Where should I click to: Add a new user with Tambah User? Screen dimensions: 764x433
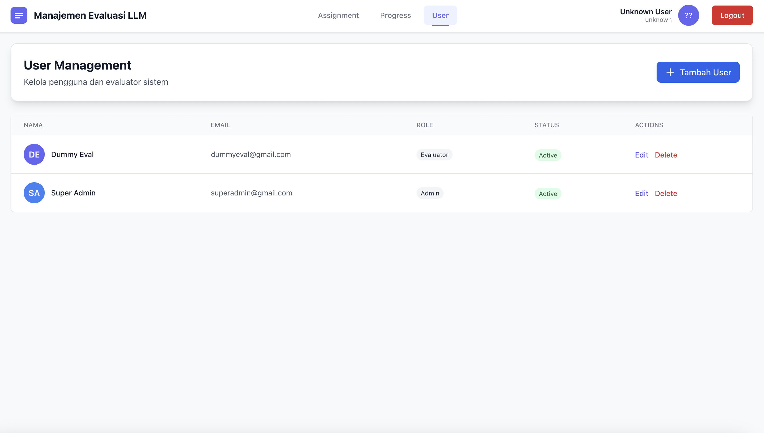pos(698,72)
